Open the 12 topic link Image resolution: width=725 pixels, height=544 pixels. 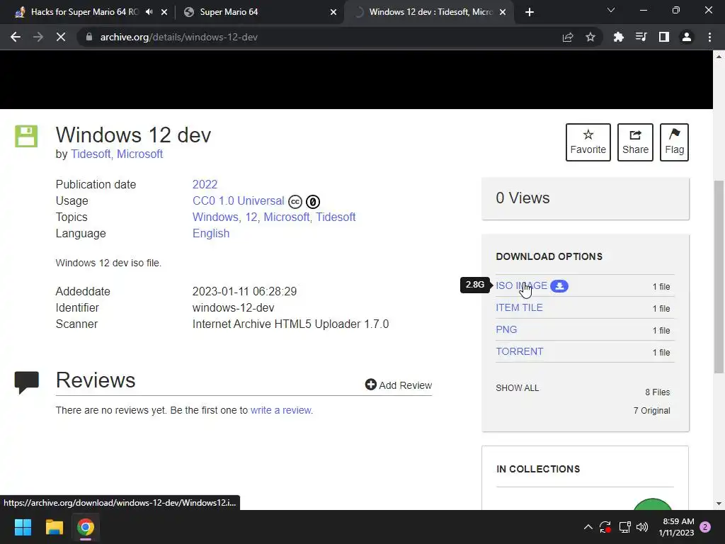(x=251, y=217)
